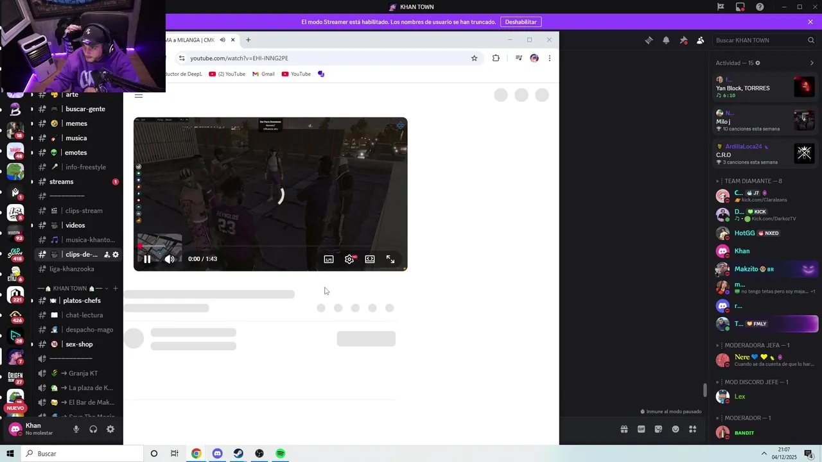Open YouTube hamburger guide menu
The width and height of the screenshot is (822, 462).
pos(139,96)
